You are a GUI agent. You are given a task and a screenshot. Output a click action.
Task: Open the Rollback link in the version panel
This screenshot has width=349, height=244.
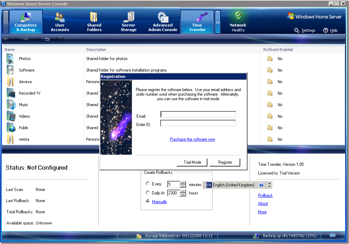(x=265, y=195)
